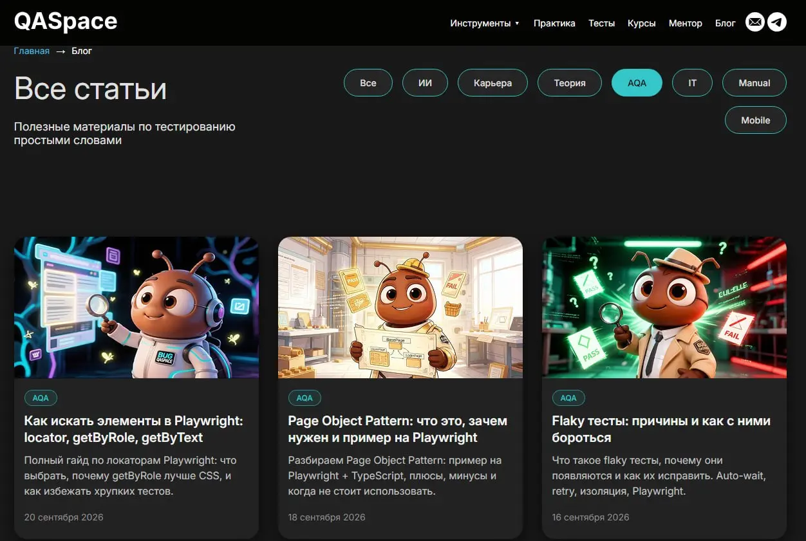Open the Telegram channel icon
The height and width of the screenshot is (541, 806).
point(777,23)
